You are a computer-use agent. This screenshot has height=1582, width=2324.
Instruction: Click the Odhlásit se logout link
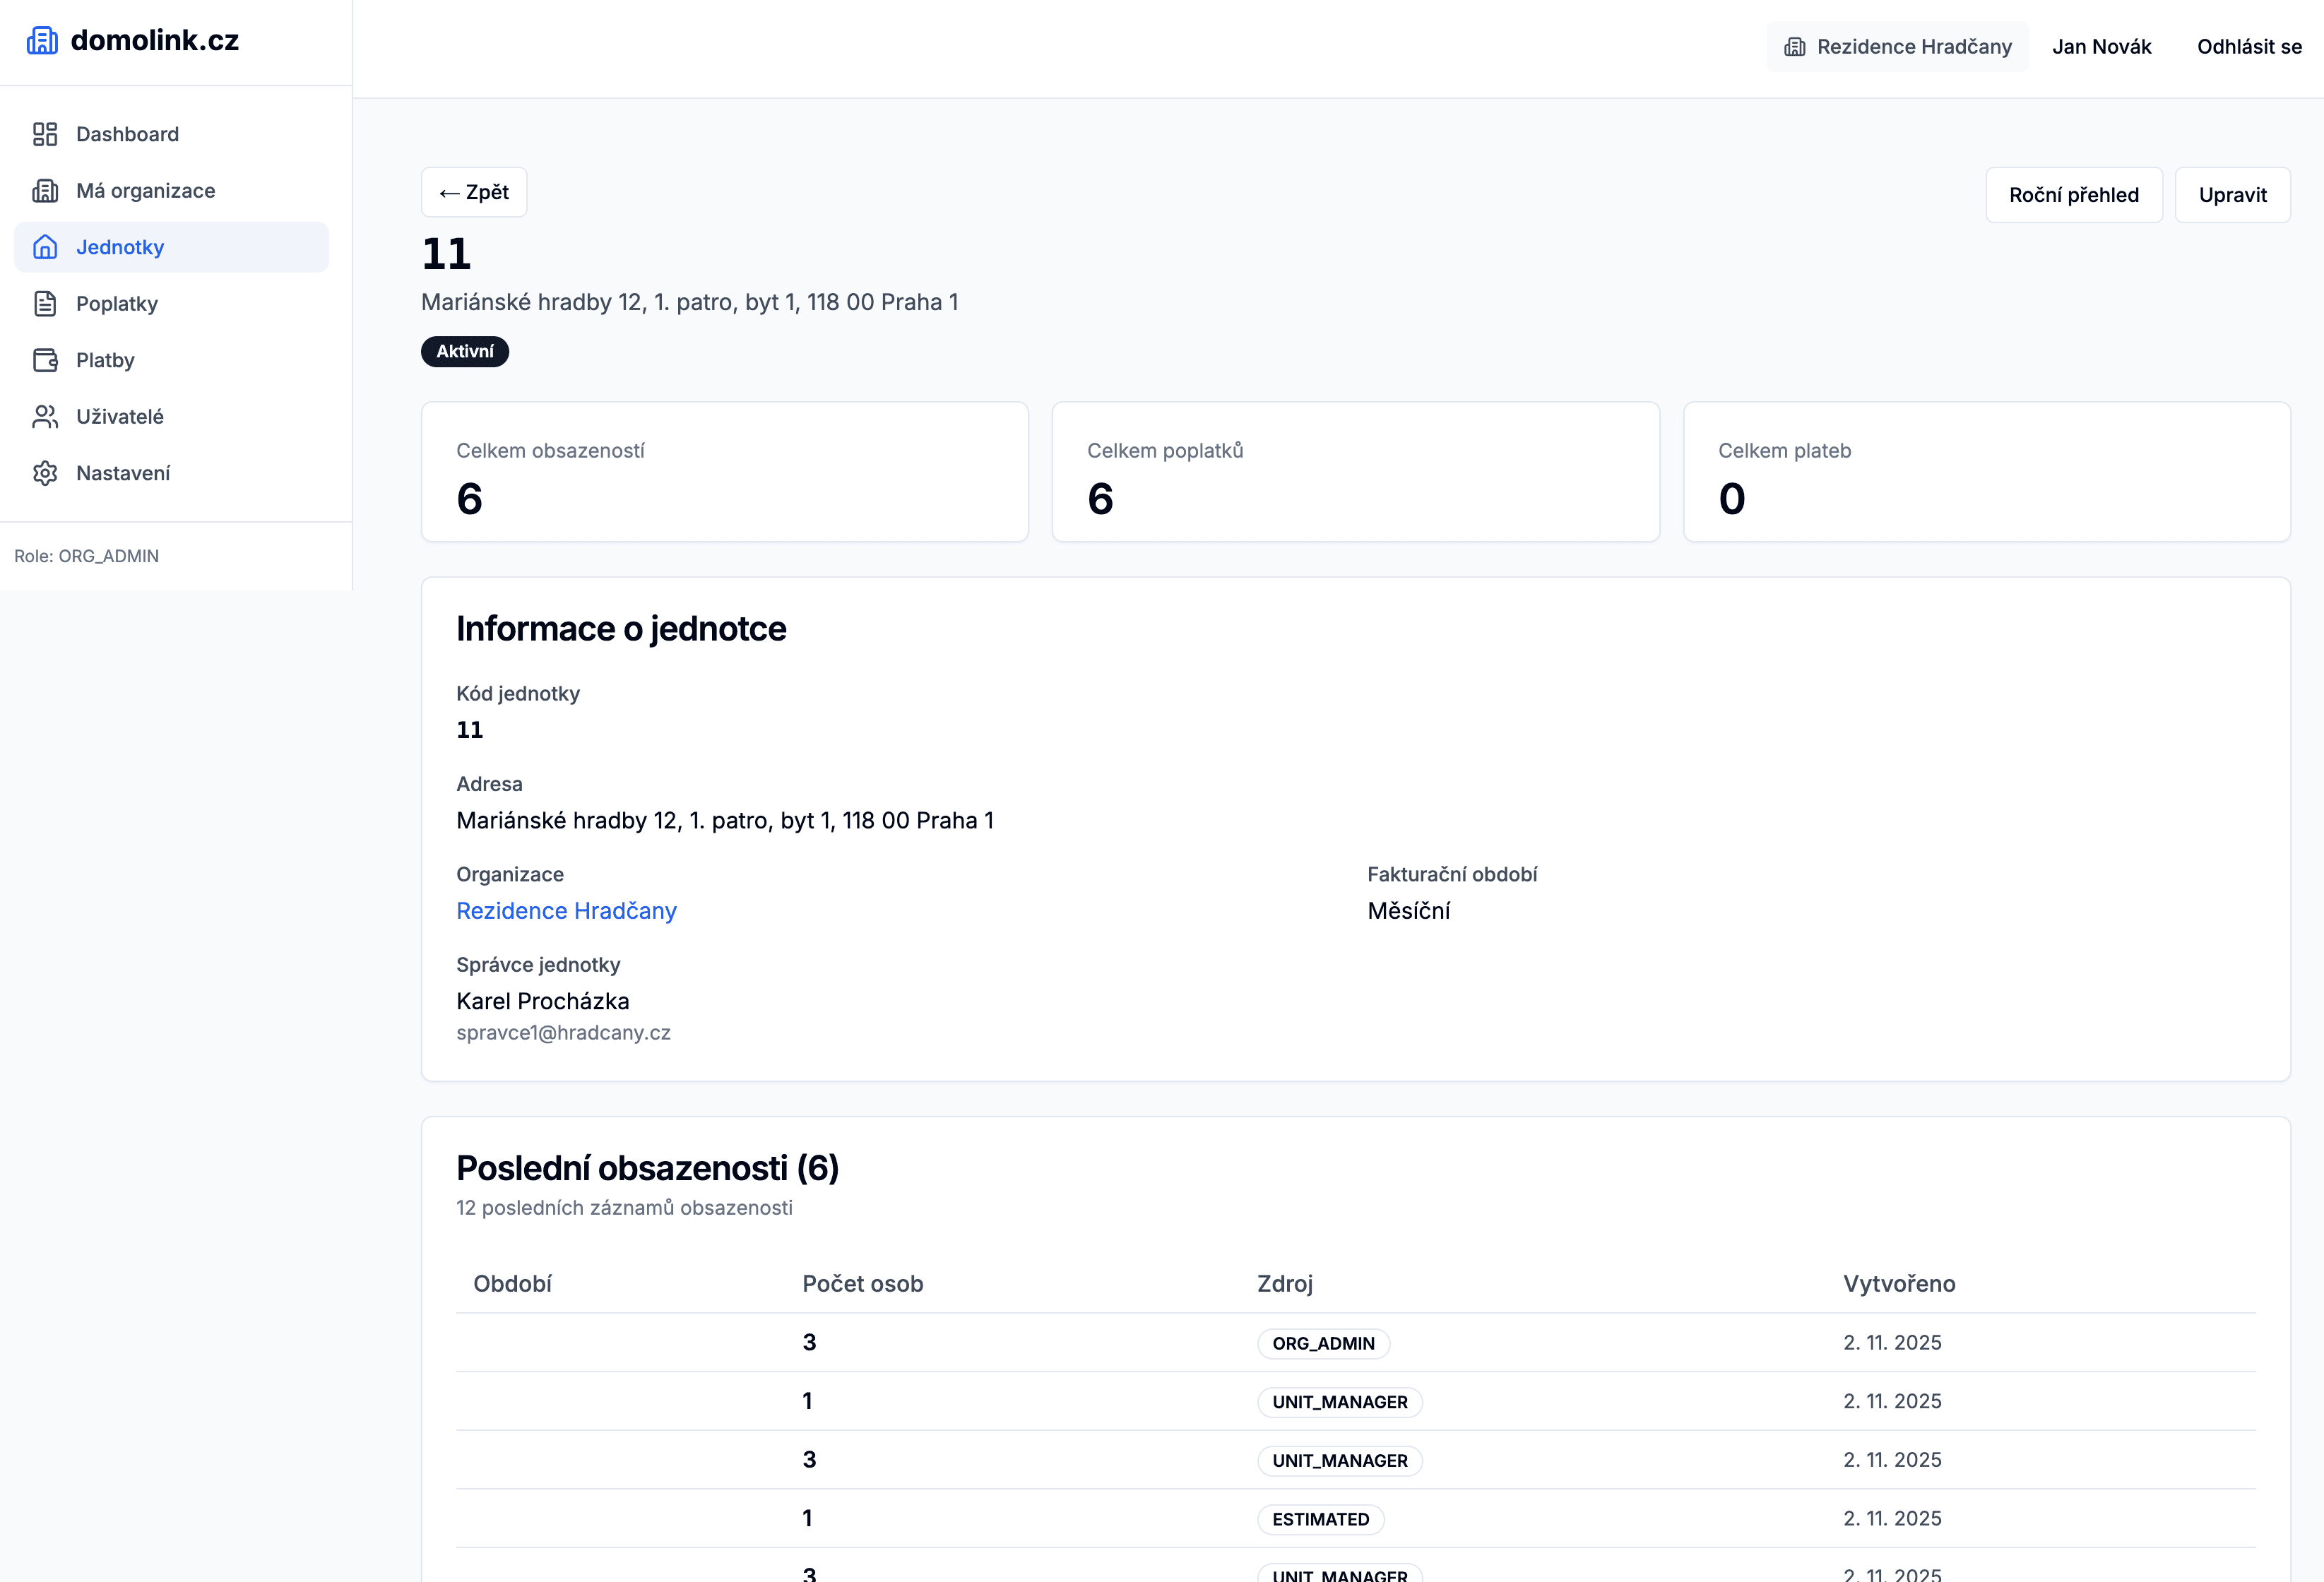[x=2249, y=47]
